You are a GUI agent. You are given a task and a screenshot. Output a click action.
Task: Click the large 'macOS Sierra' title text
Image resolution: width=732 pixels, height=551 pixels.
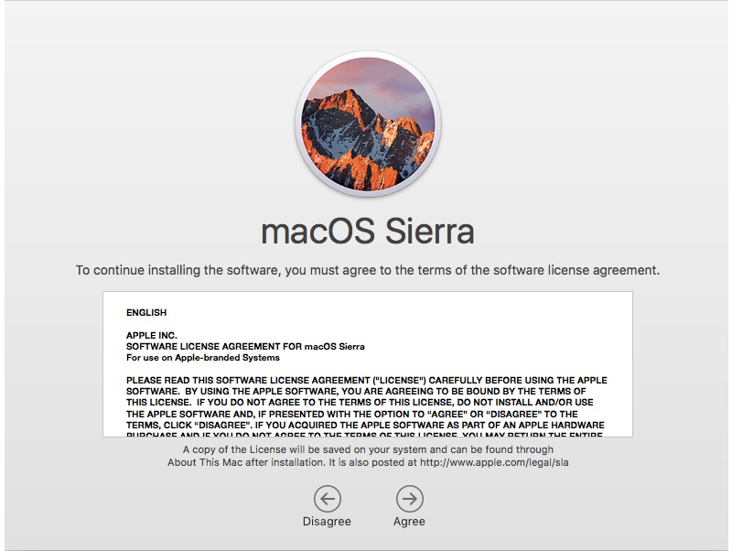pyautogui.click(x=368, y=232)
